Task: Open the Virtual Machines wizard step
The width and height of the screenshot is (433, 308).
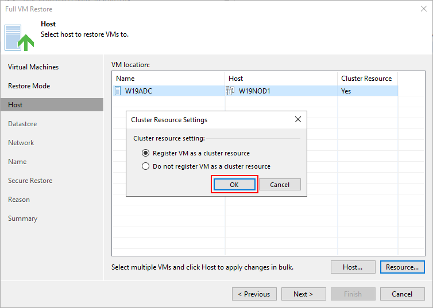Action: (33, 67)
